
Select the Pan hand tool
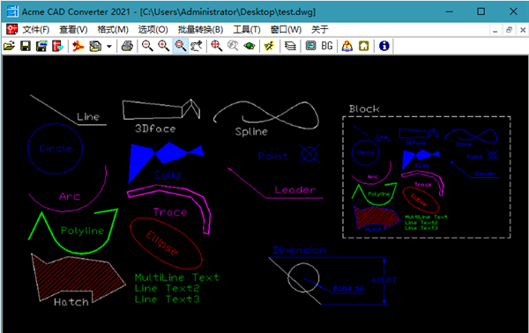coord(197,46)
